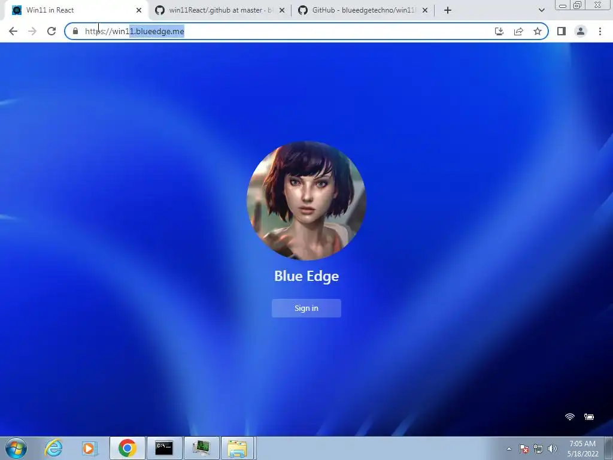Switch to GitHub blueedgetechno/win11 tab
Image resolution: width=613 pixels, height=460 pixels.
tap(362, 10)
